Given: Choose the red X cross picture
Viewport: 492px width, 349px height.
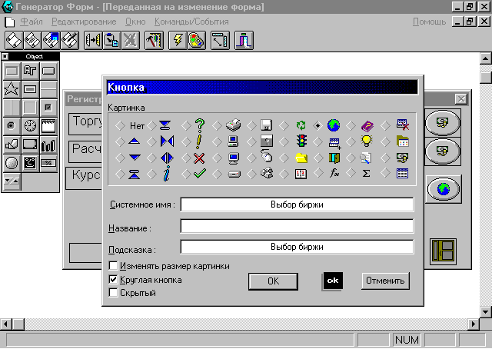Looking at the screenshot, I should click(199, 158).
